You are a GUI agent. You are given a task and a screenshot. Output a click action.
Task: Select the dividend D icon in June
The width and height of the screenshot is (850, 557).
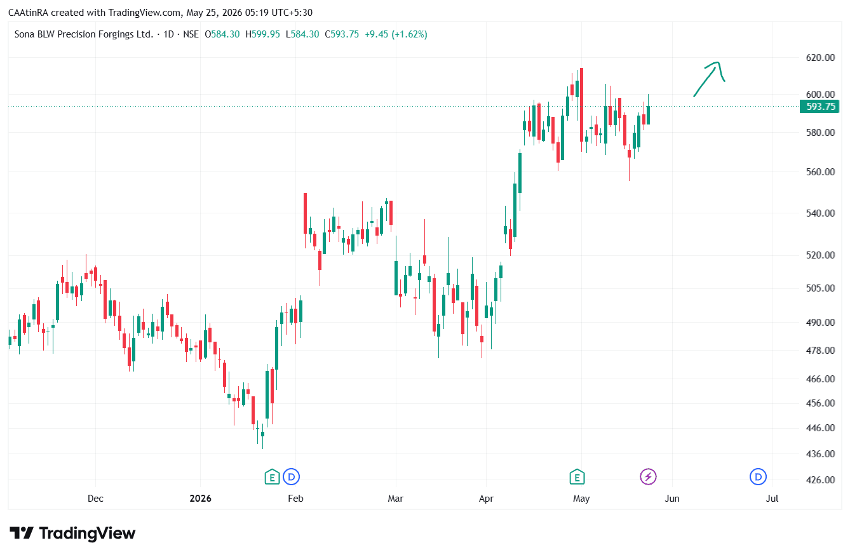click(x=757, y=476)
